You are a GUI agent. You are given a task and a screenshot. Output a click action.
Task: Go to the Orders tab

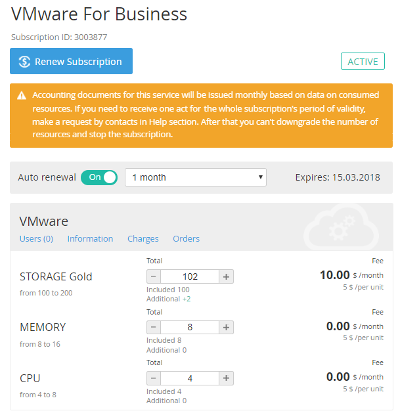[186, 238]
